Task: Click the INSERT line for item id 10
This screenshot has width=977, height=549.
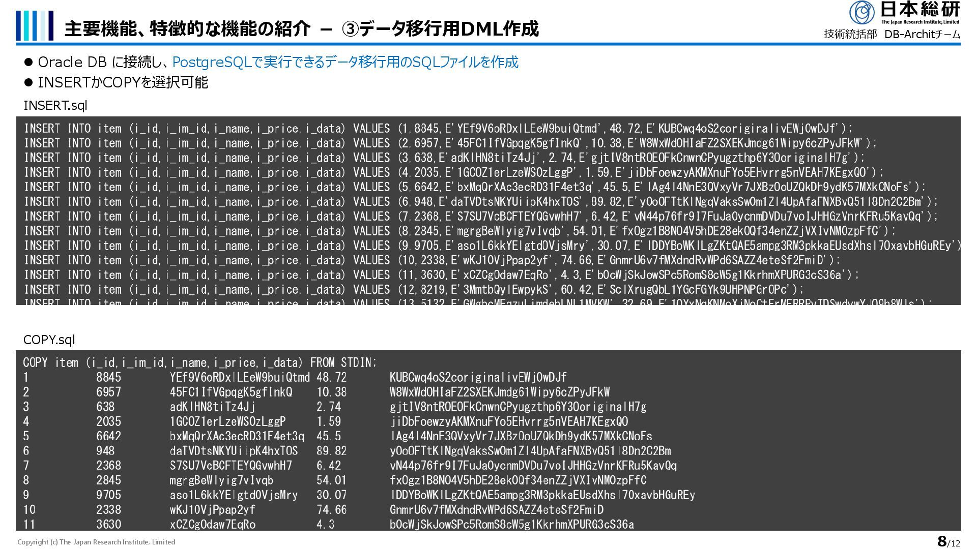Action: coord(432,260)
